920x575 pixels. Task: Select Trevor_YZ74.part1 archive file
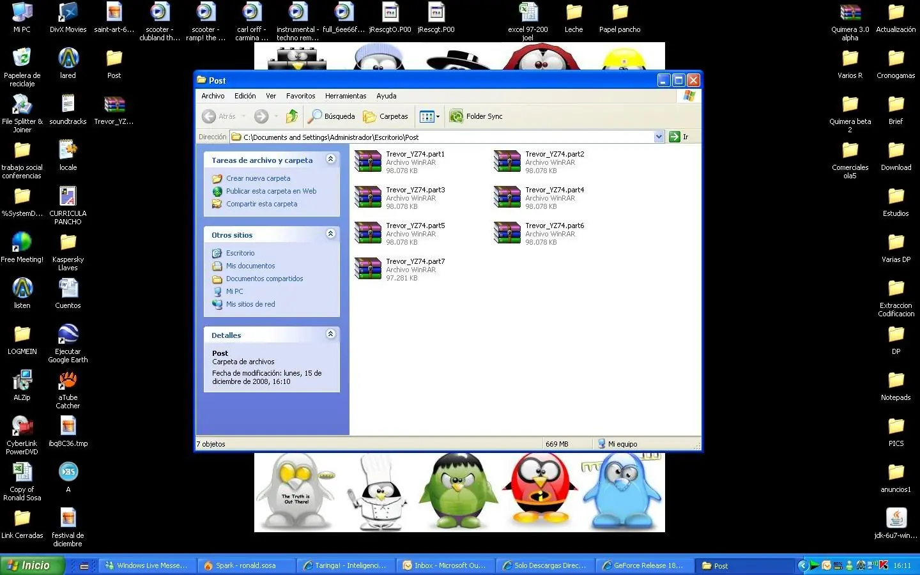400,162
